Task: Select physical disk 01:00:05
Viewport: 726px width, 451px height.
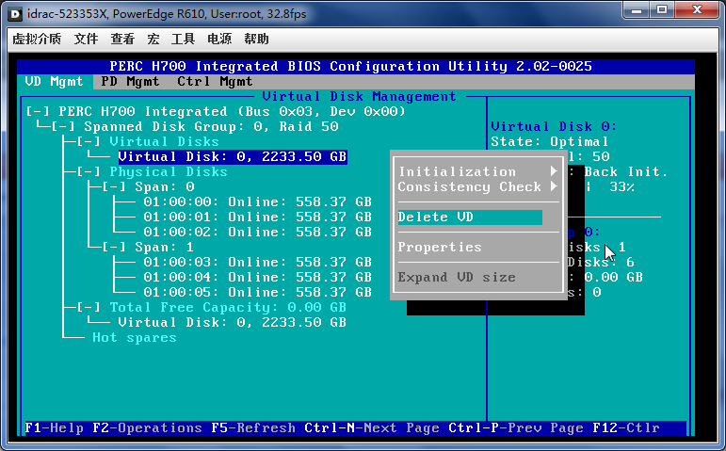Action: tap(257, 292)
